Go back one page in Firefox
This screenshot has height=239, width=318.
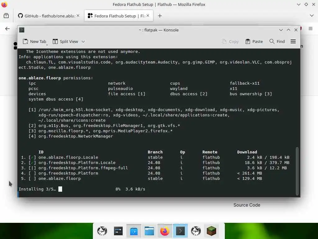point(7,29)
